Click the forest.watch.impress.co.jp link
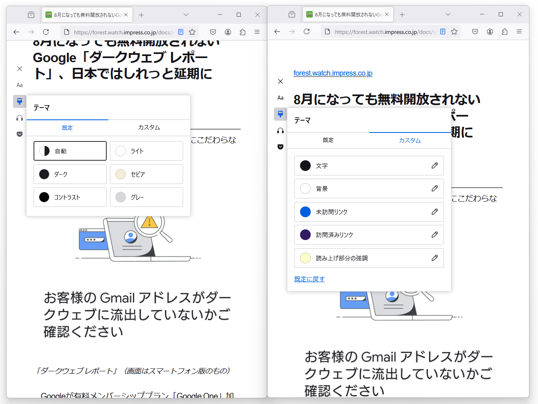 coord(333,73)
